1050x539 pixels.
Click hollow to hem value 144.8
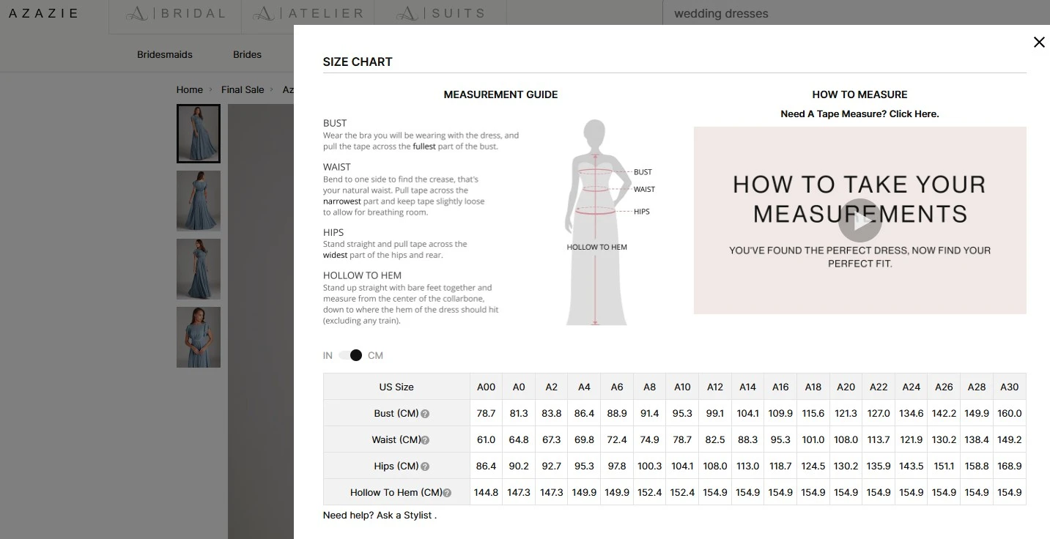[486, 492]
